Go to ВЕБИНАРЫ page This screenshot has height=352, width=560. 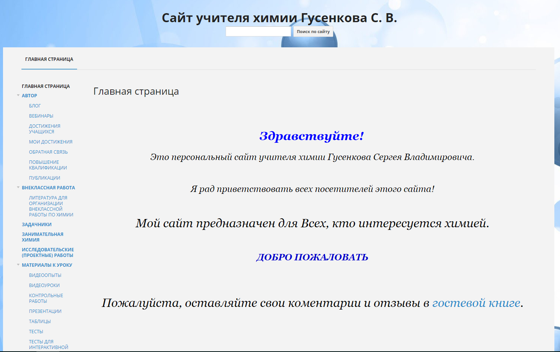(x=41, y=116)
